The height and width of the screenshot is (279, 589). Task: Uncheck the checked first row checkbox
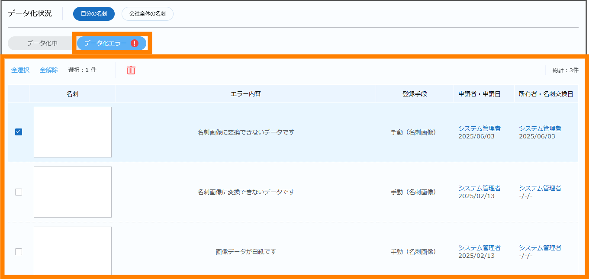click(19, 132)
